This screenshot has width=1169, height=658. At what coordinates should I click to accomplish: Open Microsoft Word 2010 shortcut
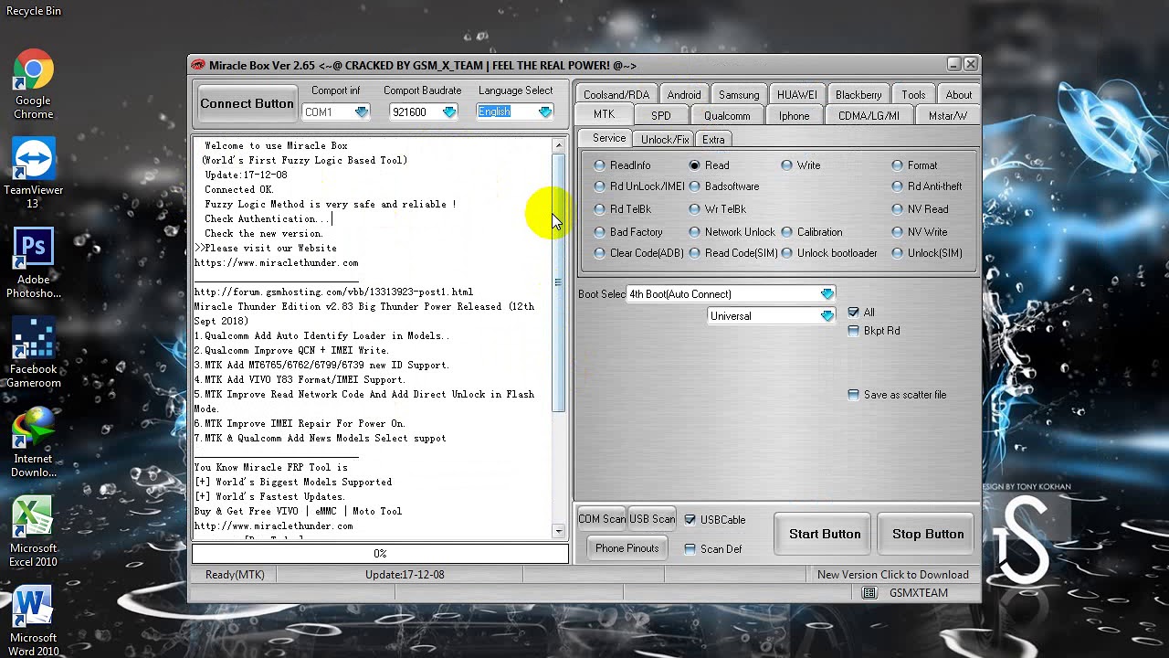click(x=33, y=621)
